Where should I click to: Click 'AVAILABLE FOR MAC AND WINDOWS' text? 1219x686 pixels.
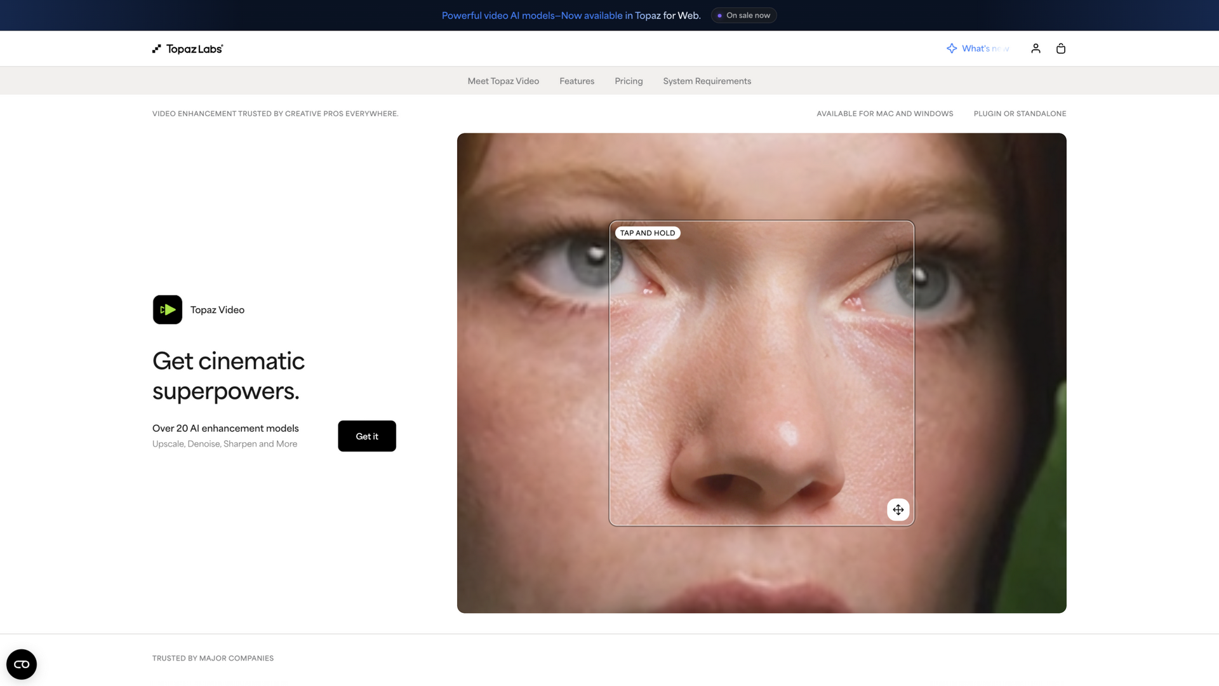[x=884, y=114]
